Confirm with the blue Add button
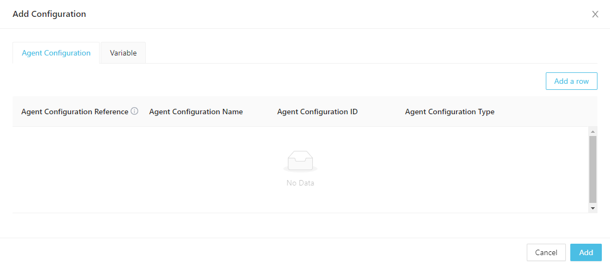 pos(586,252)
